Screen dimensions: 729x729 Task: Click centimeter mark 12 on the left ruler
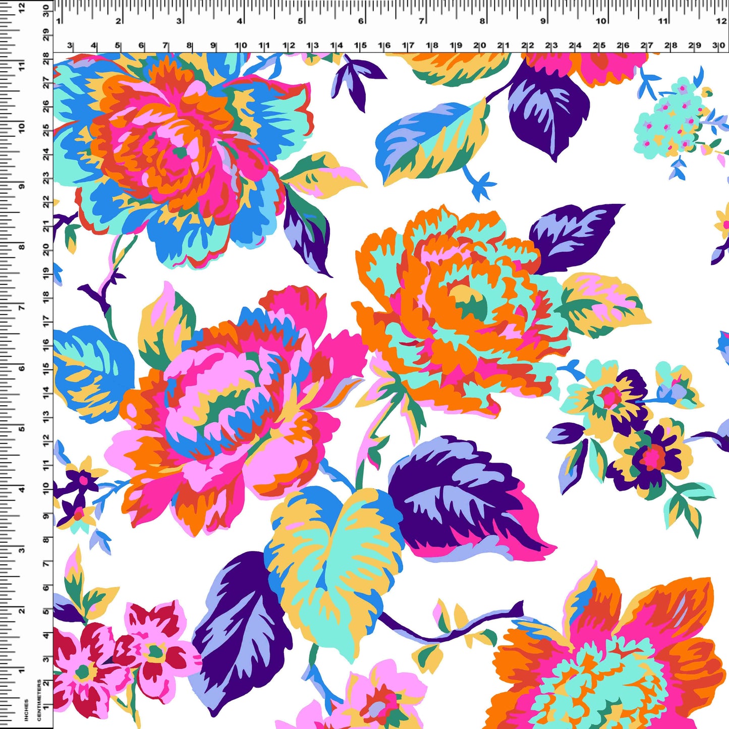[46, 440]
